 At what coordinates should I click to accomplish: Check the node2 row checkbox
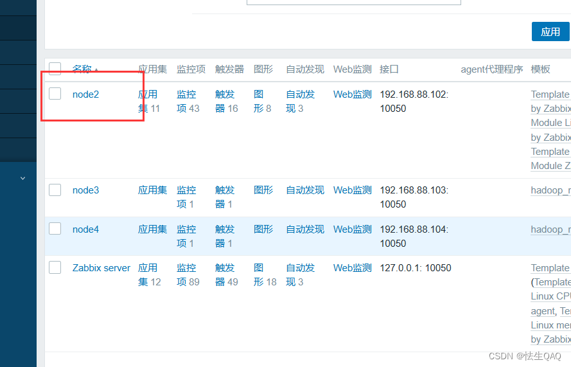tap(55, 94)
